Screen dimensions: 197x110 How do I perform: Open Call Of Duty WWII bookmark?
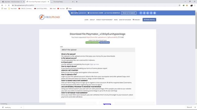point(41,9)
